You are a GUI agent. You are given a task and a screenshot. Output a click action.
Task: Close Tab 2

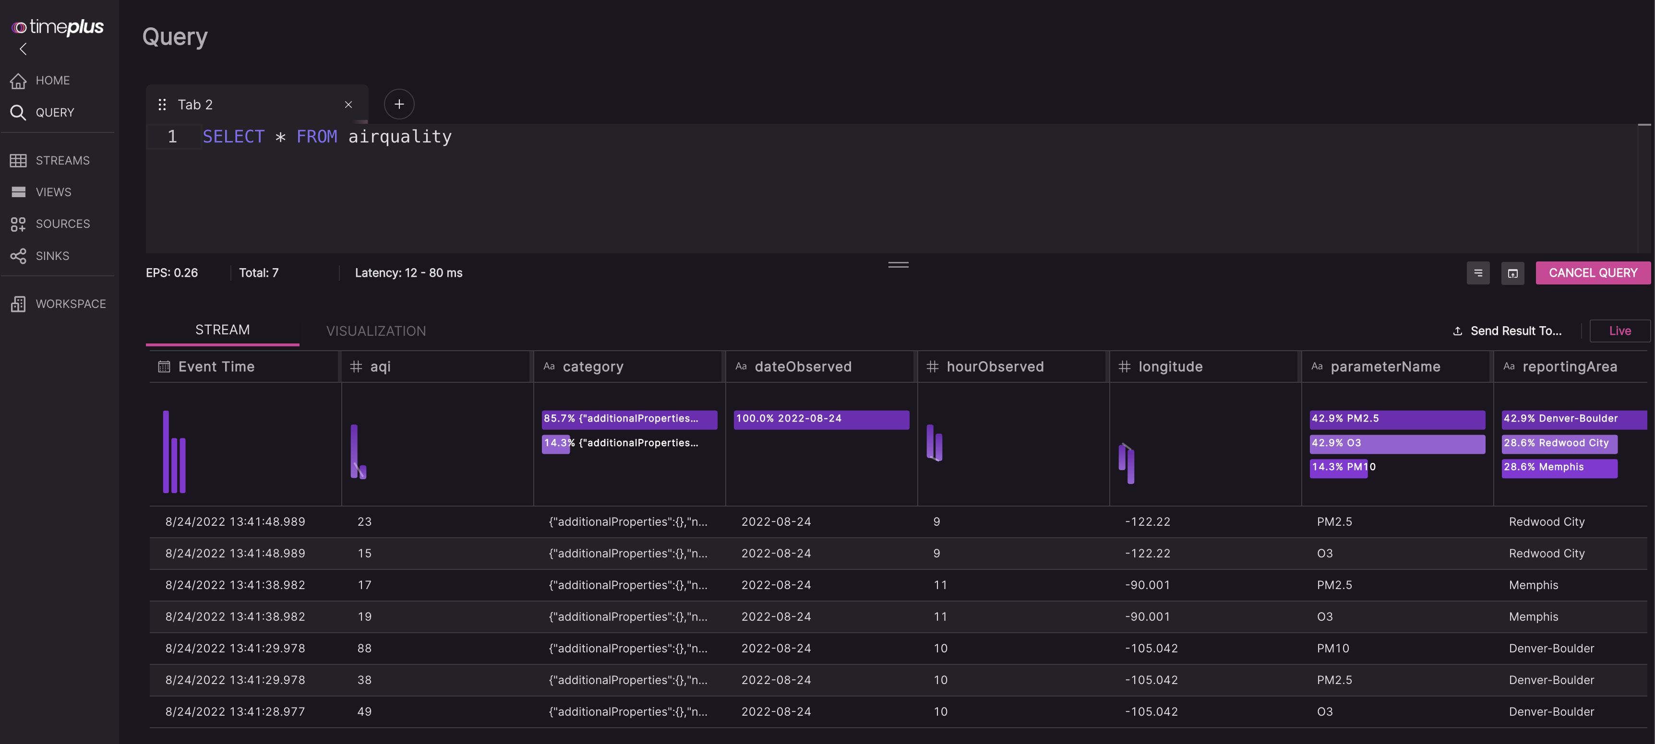tap(348, 105)
